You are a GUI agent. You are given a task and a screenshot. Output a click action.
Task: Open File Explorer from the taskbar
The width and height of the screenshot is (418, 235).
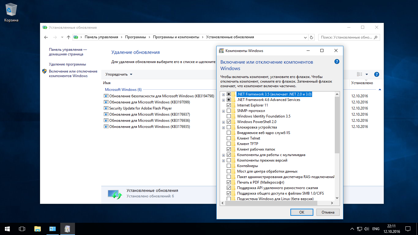(37, 229)
